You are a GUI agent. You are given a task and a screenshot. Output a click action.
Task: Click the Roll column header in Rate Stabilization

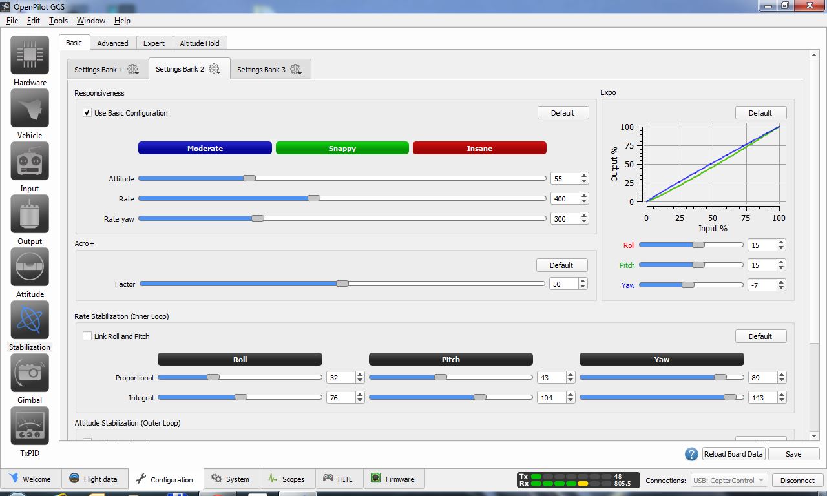click(x=240, y=360)
